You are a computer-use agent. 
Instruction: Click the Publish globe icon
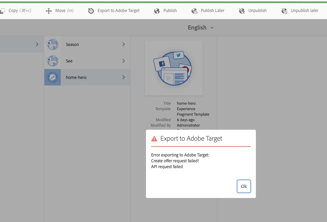point(157,11)
